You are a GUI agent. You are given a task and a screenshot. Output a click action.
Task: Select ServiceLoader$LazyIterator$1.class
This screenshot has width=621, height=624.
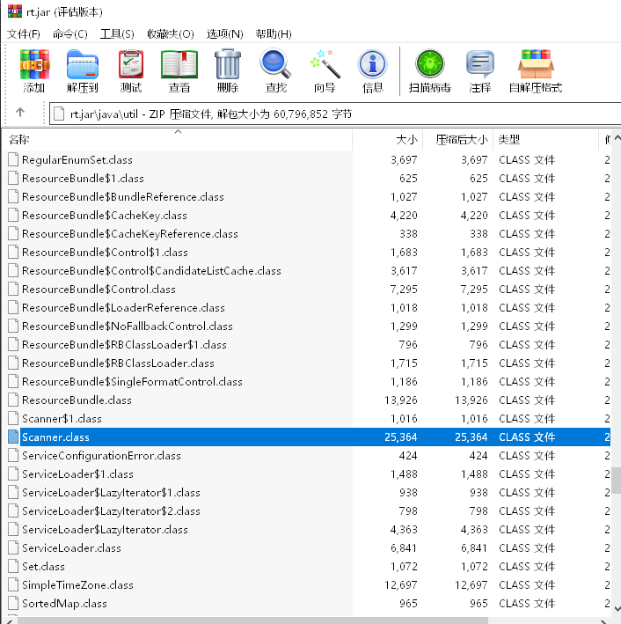pyautogui.click(x=111, y=493)
